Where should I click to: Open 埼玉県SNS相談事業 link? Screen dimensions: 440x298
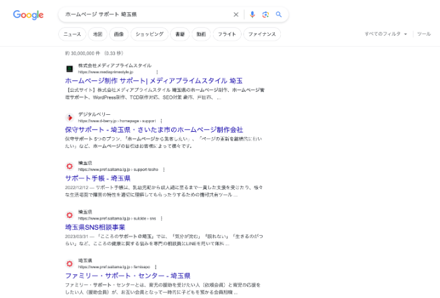tap(95, 227)
